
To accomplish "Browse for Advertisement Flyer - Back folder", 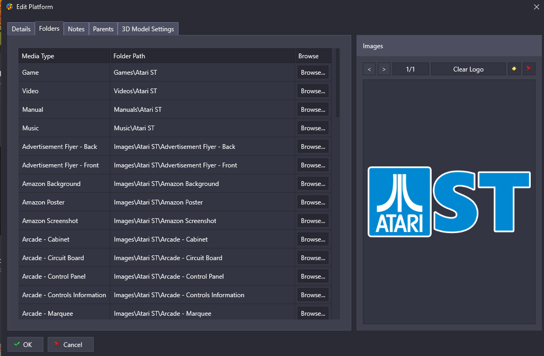I will (313, 147).
